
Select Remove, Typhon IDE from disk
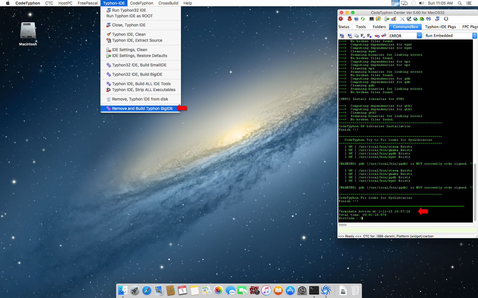pos(141,99)
